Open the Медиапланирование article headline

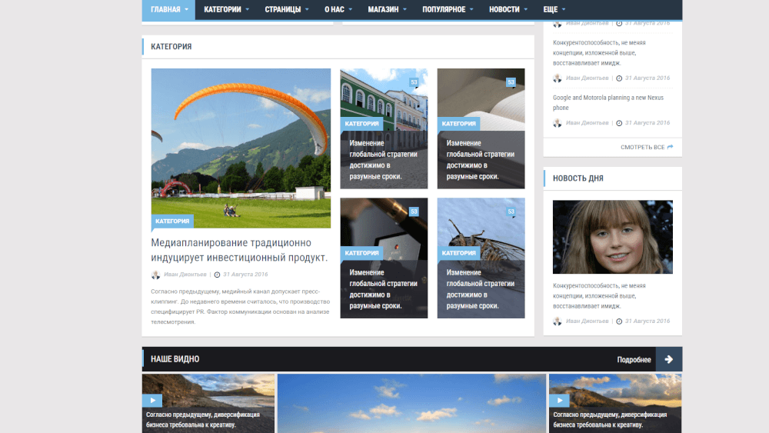coord(239,250)
